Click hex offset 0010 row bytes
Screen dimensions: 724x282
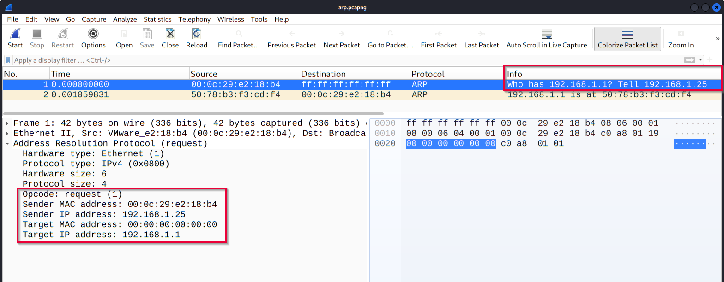tap(532, 133)
